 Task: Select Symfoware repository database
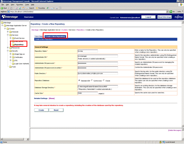coord(92,81)
